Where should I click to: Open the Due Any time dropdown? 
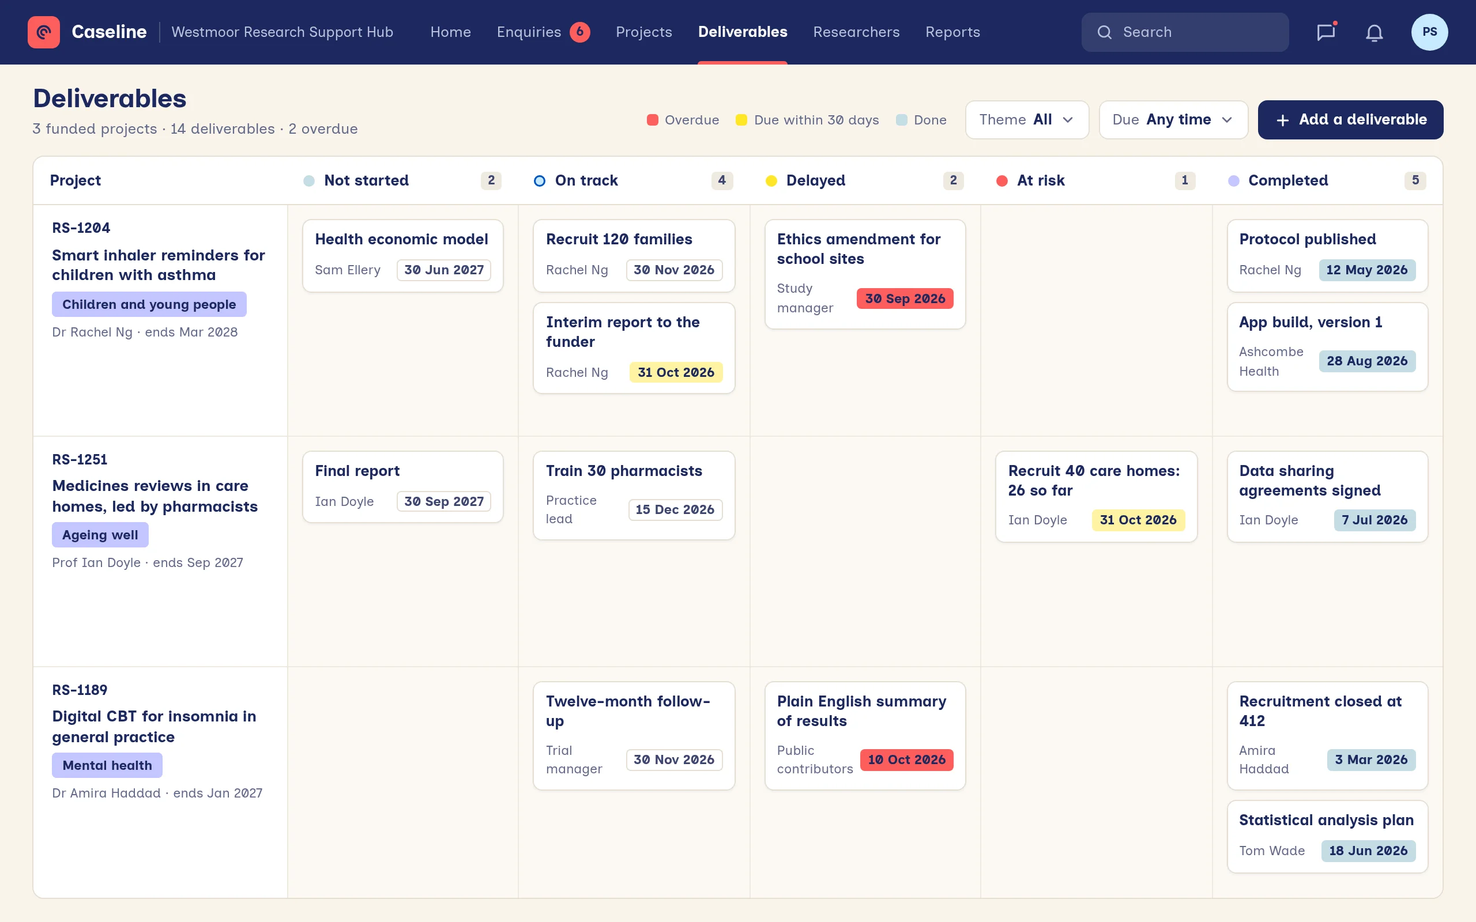click(1173, 119)
